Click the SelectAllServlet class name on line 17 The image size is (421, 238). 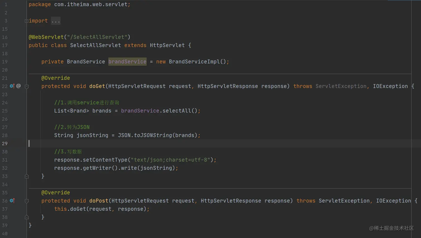click(96, 45)
